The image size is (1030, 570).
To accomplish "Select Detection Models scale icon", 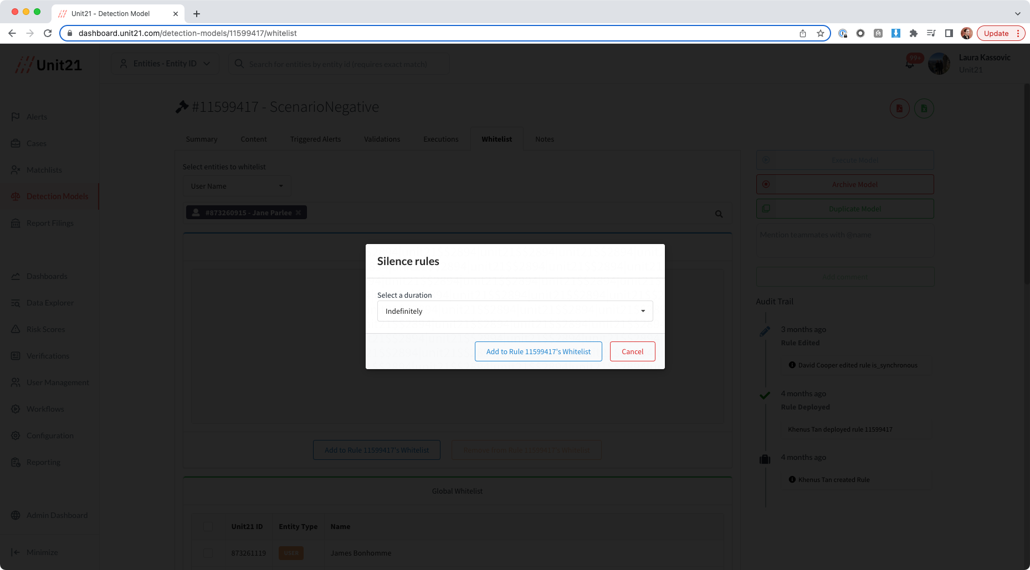I will point(16,196).
